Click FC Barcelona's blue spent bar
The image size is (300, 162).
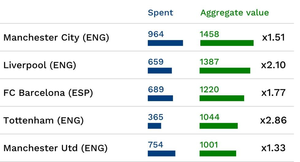tap(160, 98)
